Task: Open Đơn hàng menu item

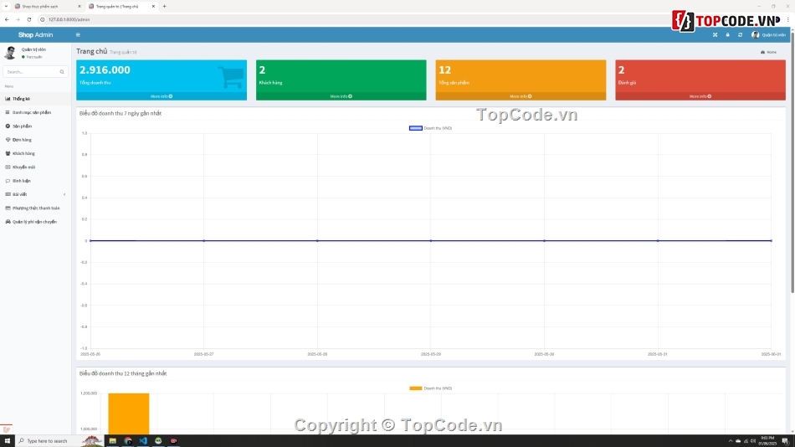Action: coord(35,140)
